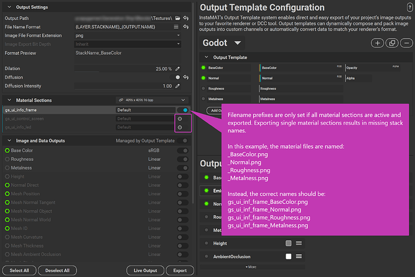Open the Height default color swatch
The width and height of the screenshot is (415, 277).
tap(289, 243)
